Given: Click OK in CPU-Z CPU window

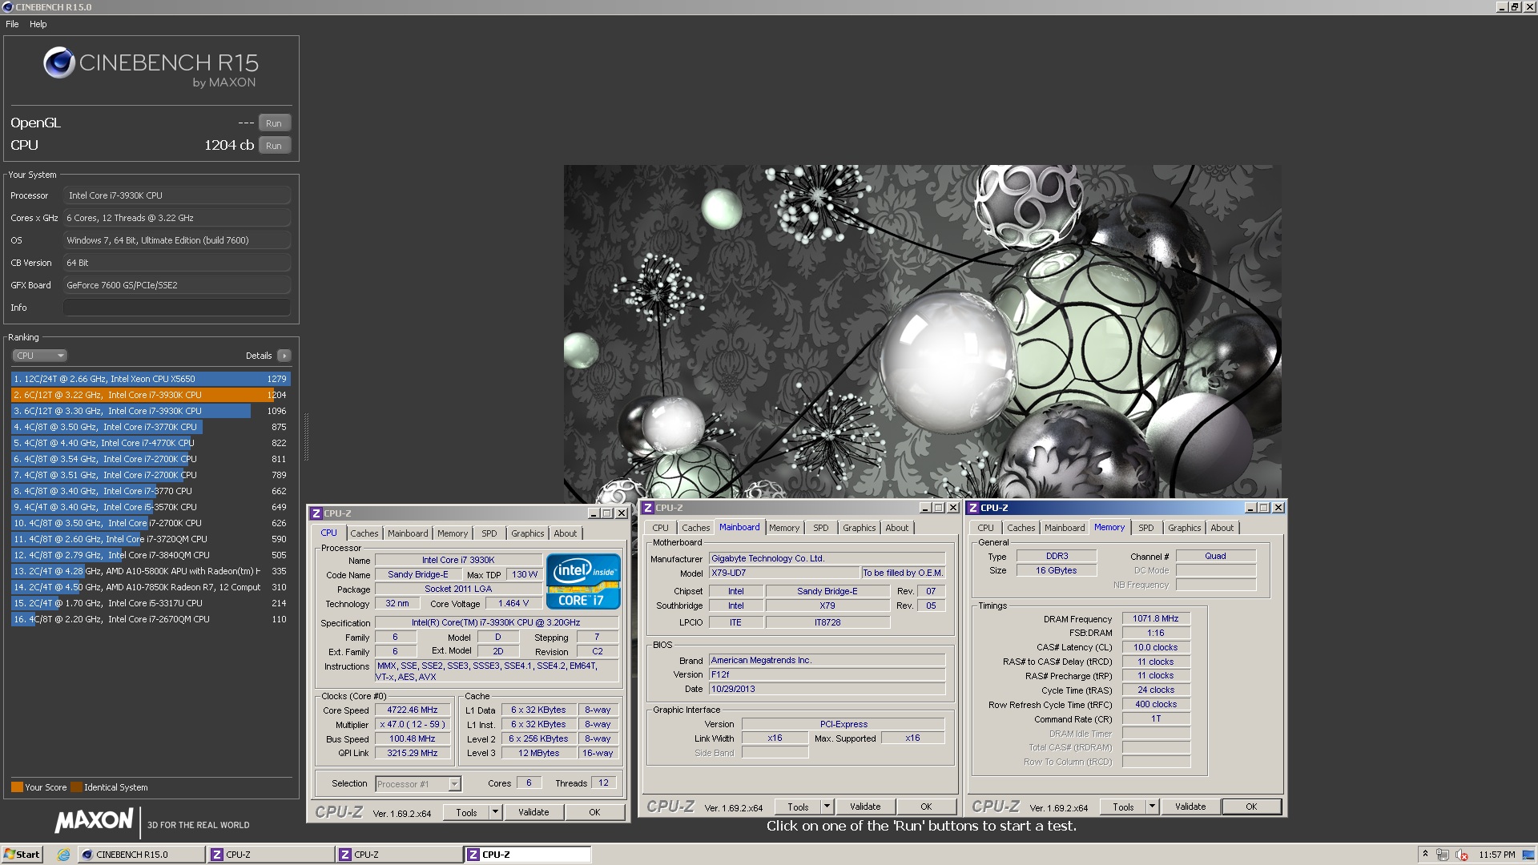Looking at the screenshot, I should click(594, 812).
